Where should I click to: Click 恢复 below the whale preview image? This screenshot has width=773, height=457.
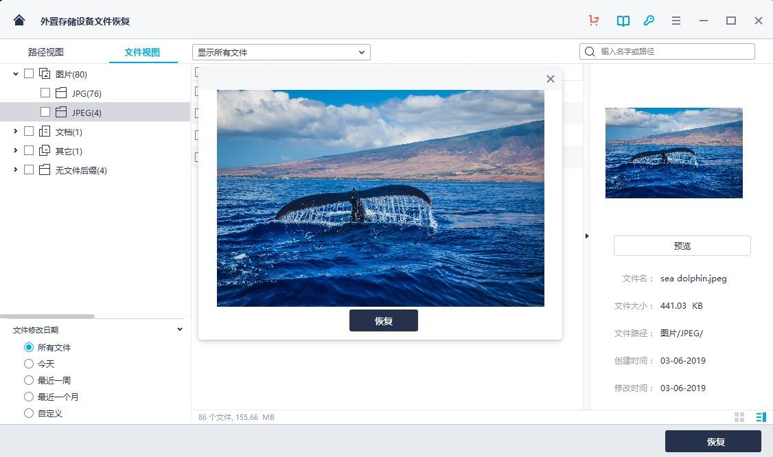pyautogui.click(x=384, y=320)
